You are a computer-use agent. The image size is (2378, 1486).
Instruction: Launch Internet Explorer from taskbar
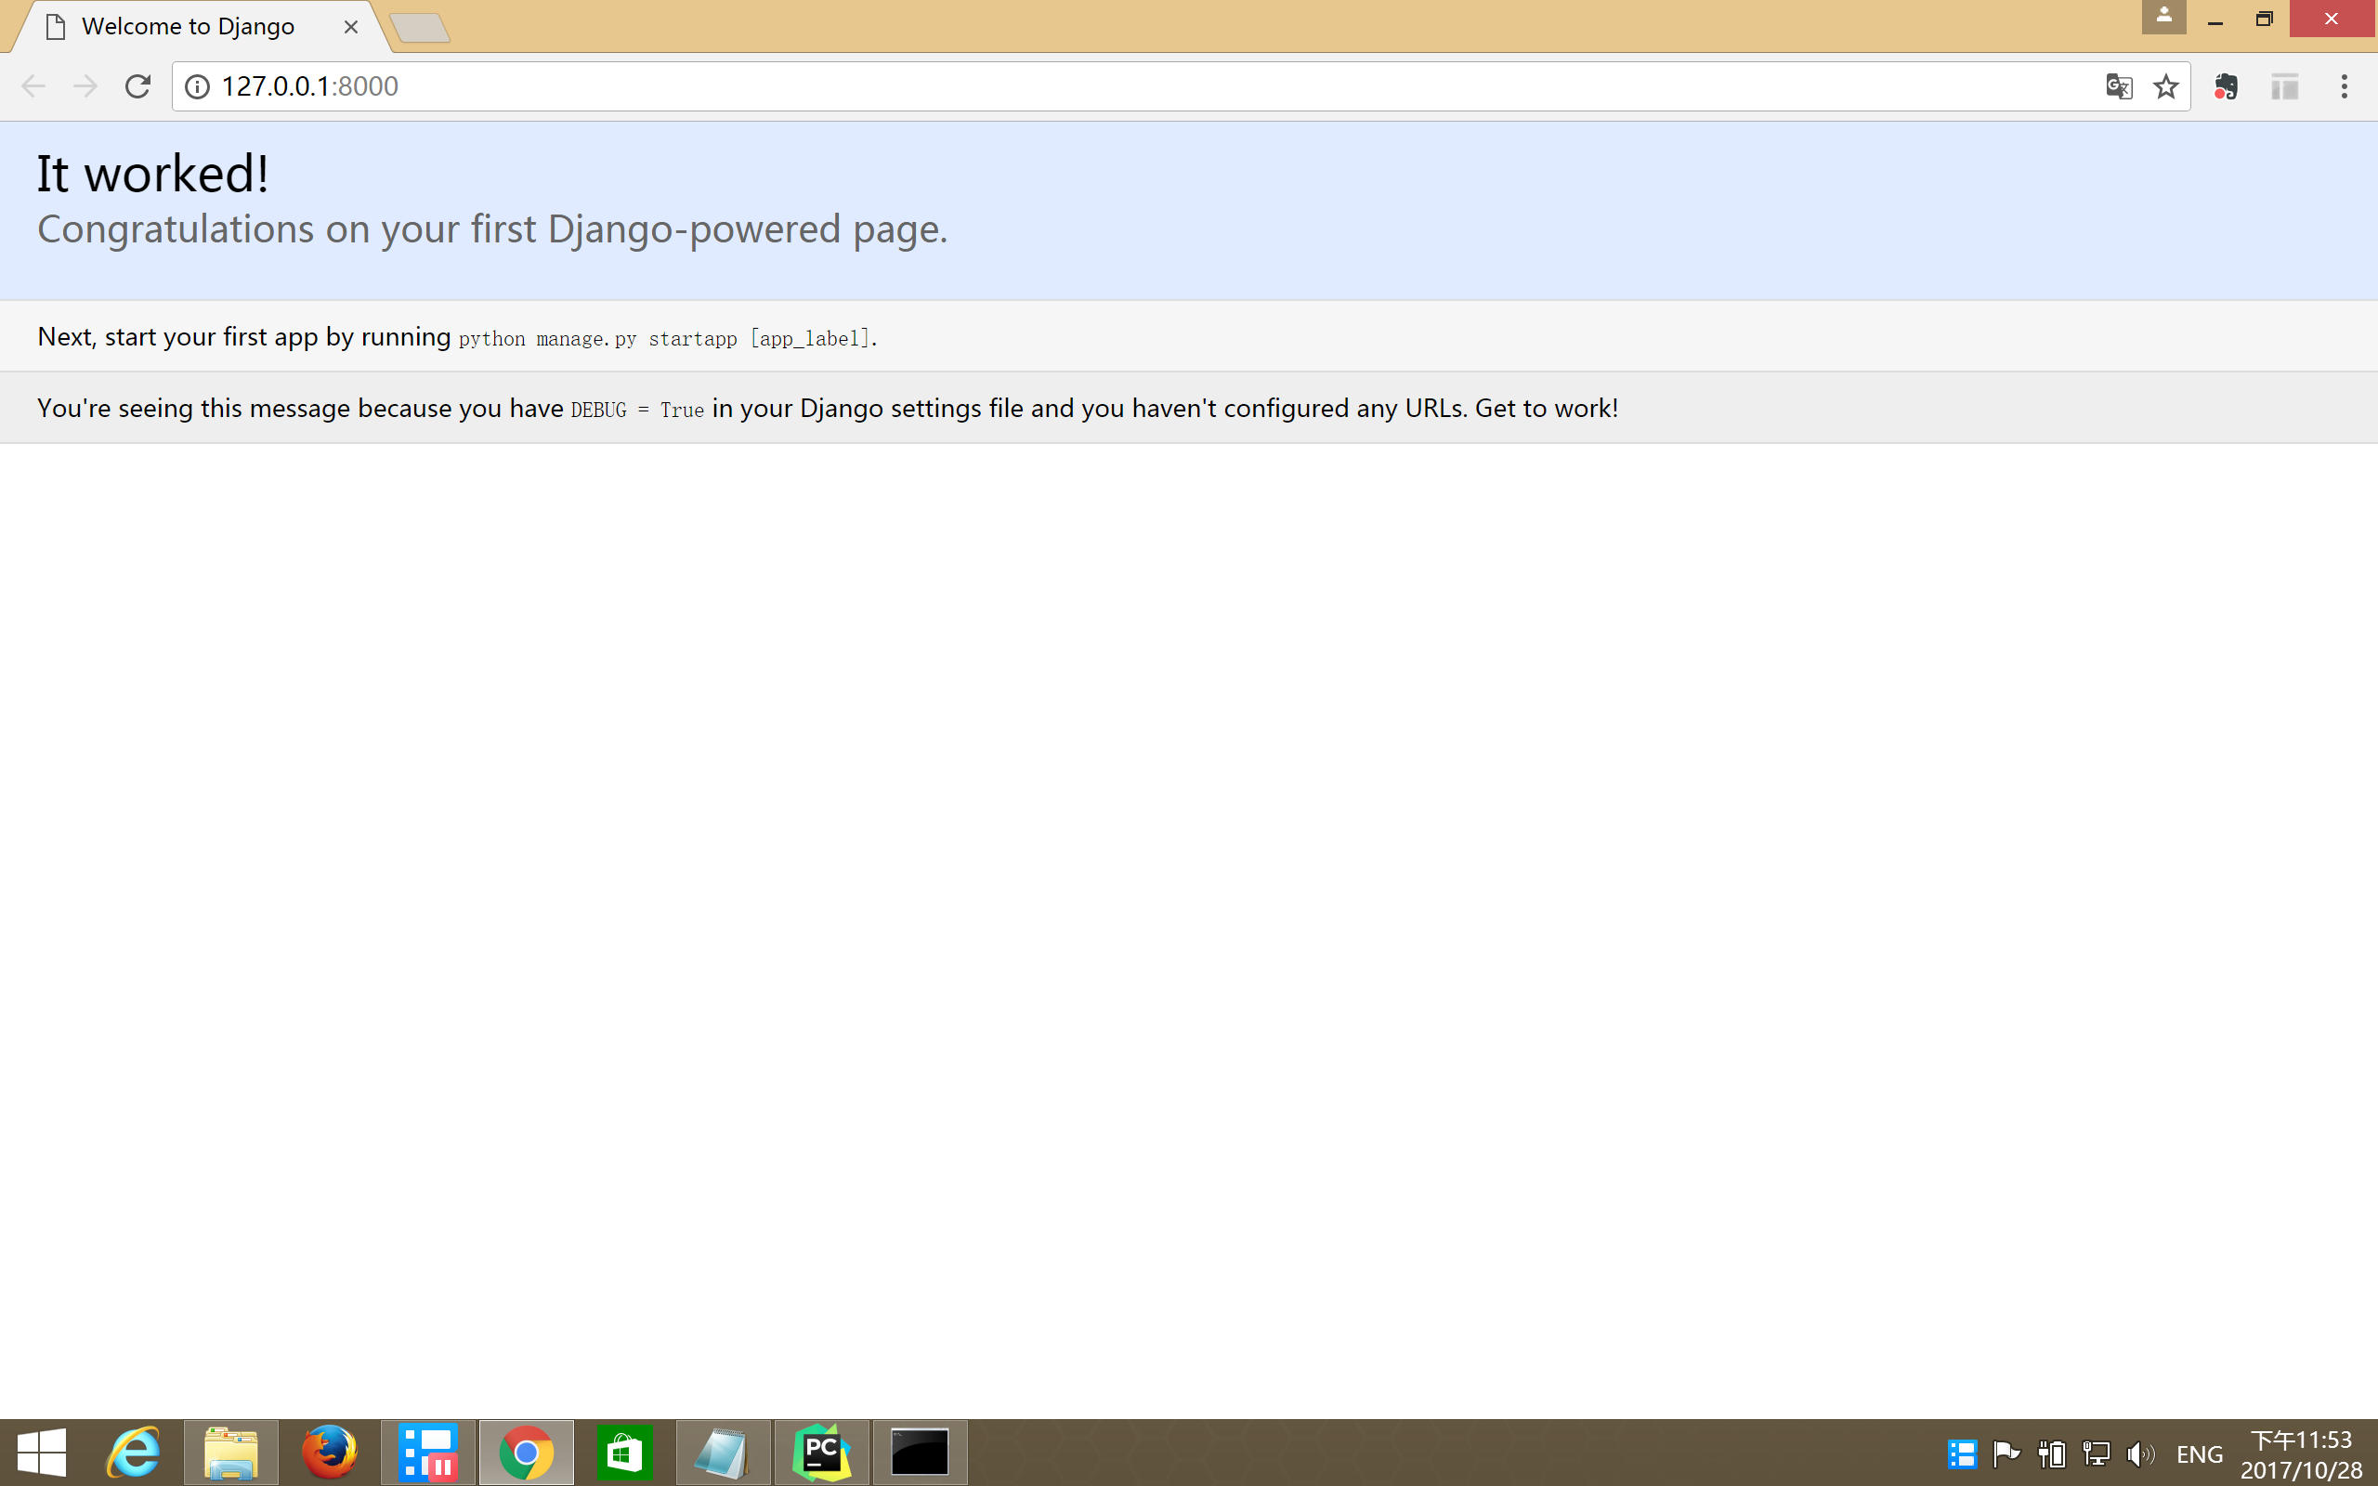coord(134,1453)
